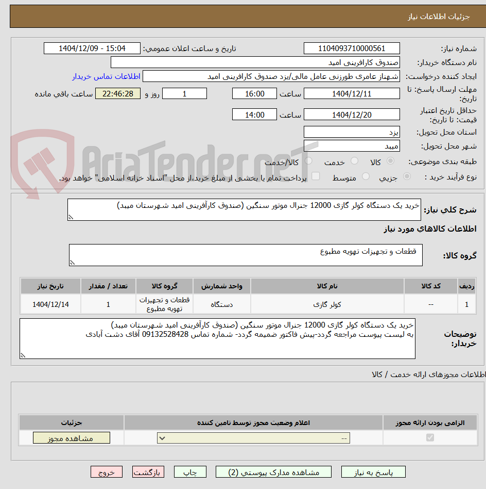The width and height of the screenshot is (486, 489).
Task: Click the جزئیات license column header
Action: (x=71, y=422)
